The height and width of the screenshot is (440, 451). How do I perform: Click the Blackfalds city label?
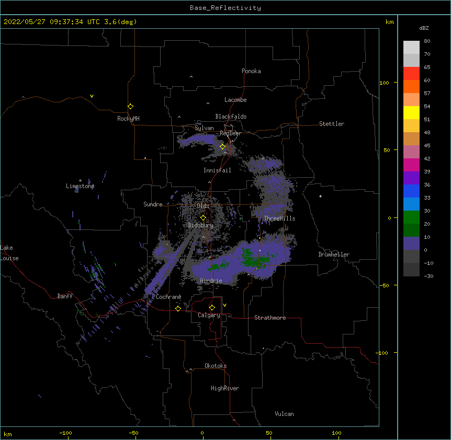coord(231,117)
